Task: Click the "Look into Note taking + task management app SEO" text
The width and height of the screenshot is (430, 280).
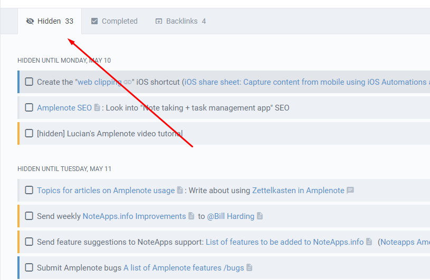Action: tap(197, 108)
